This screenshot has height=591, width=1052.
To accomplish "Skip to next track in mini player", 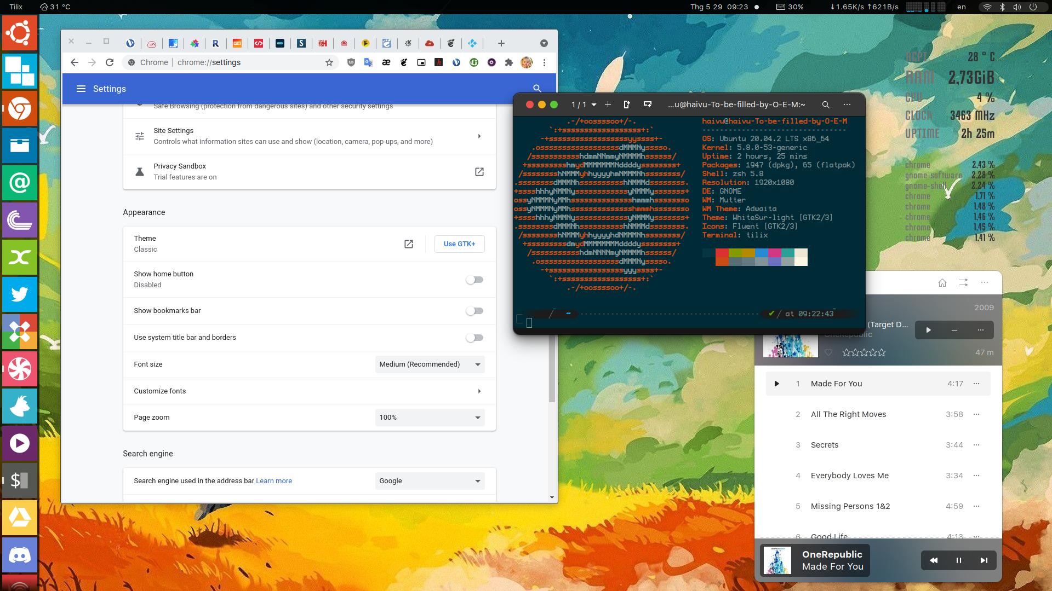I will 984,560.
